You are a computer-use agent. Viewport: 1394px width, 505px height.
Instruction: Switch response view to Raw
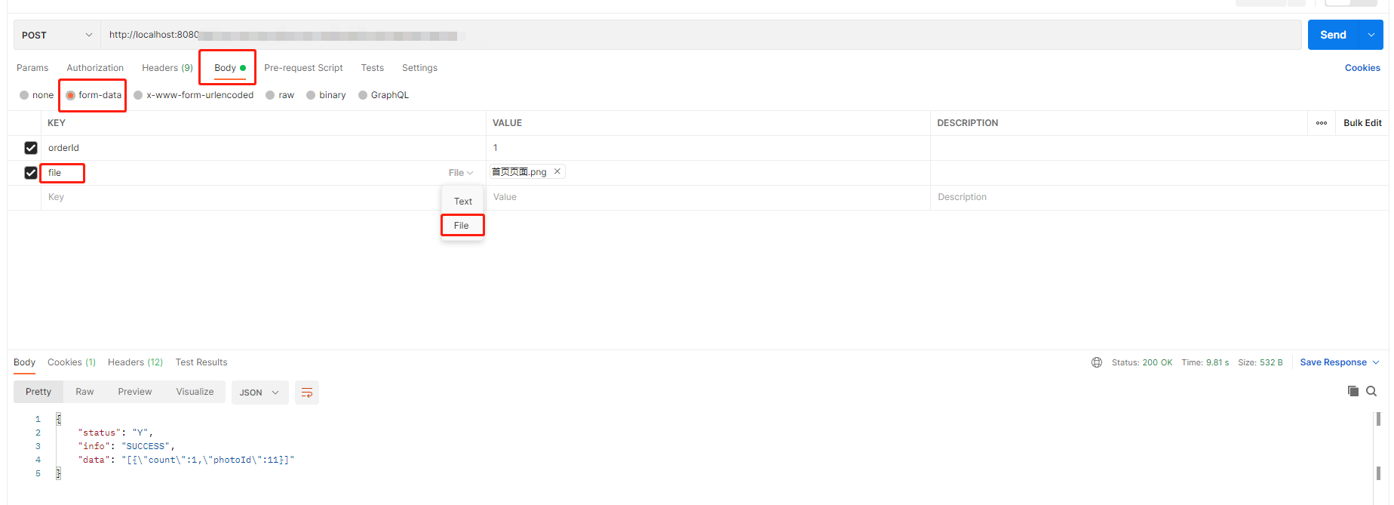[x=84, y=392]
